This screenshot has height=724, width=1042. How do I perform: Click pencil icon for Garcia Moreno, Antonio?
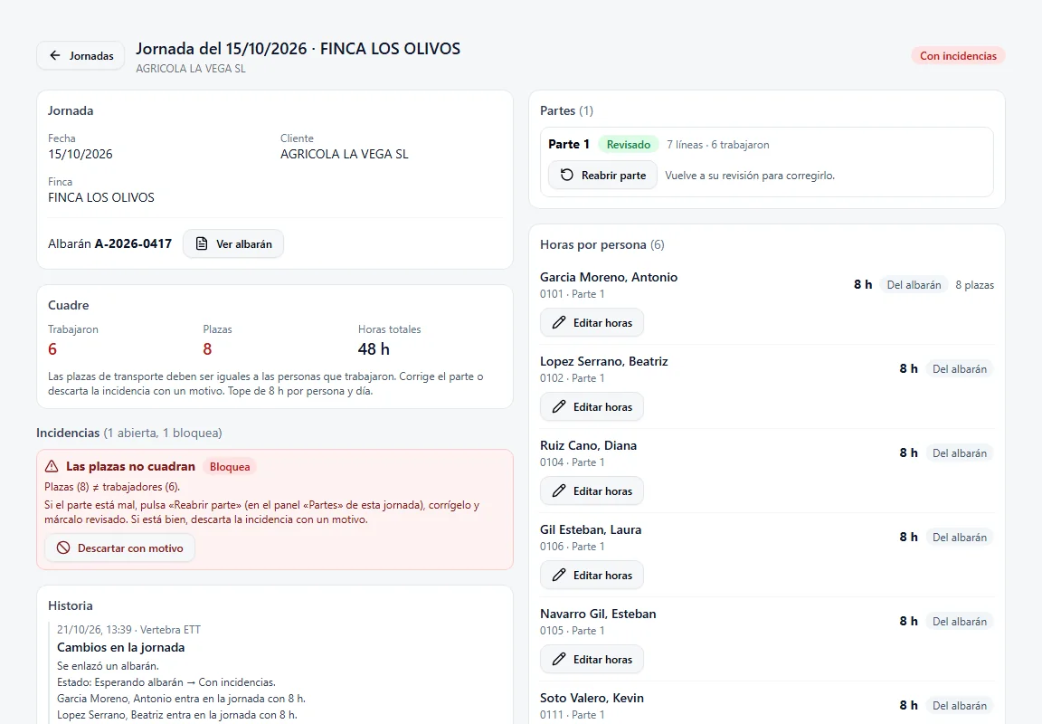(x=560, y=323)
